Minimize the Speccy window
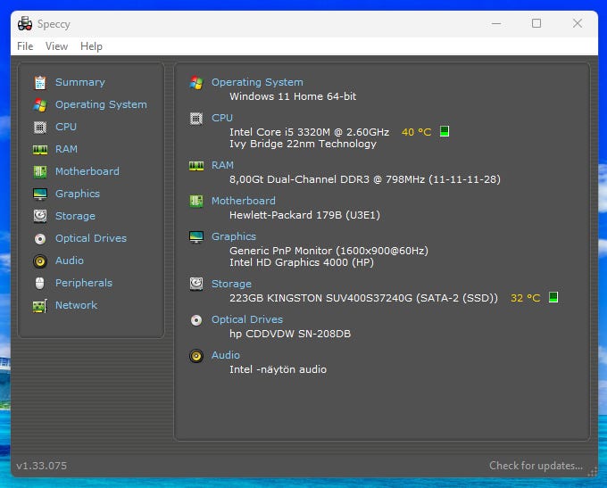This screenshot has width=607, height=488. (x=496, y=23)
